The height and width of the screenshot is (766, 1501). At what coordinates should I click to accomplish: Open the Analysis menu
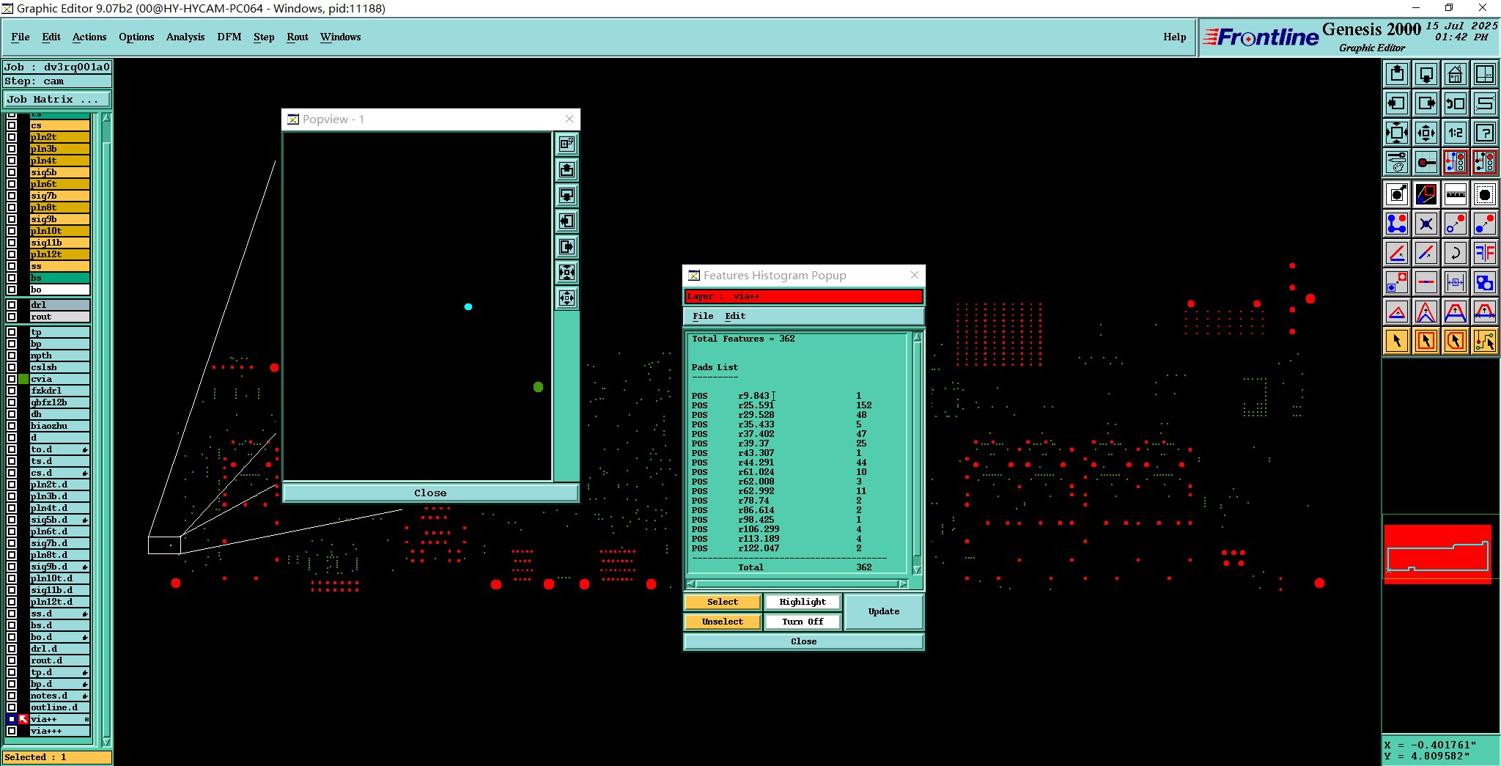click(185, 37)
